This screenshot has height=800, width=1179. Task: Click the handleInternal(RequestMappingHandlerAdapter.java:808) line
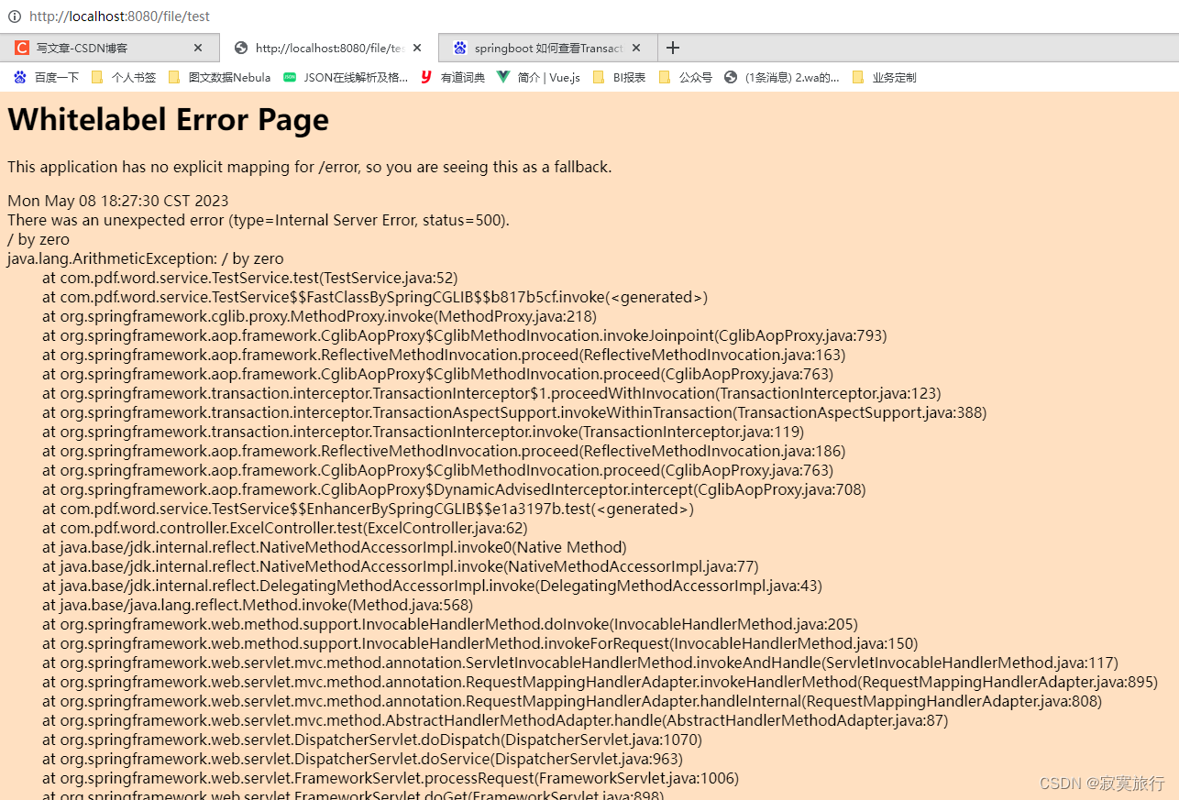(x=572, y=701)
